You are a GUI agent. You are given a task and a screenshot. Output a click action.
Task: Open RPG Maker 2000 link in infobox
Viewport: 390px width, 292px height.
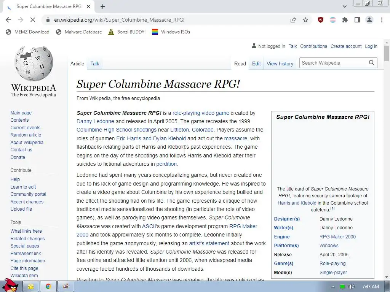pos(337,236)
